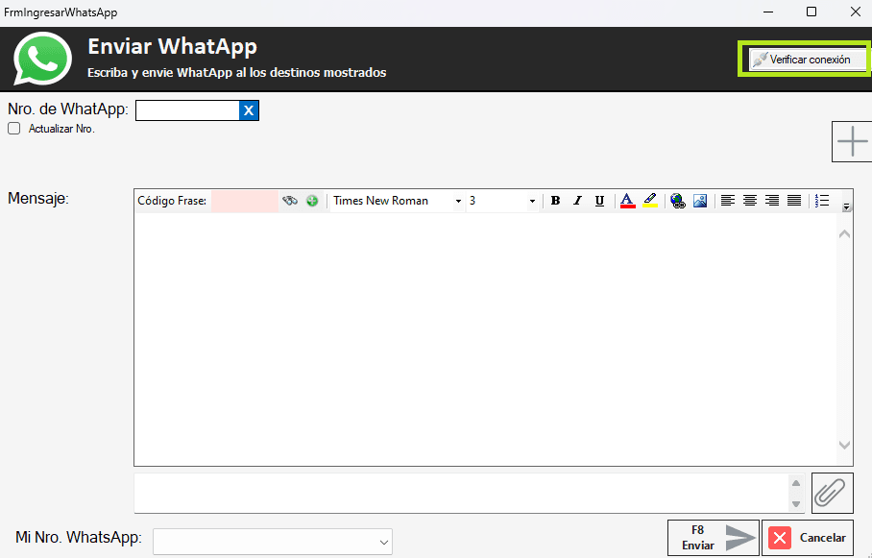Click the Código Frase input field
The width and height of the screenshot is (872, 558).
[x=244, y=201]
